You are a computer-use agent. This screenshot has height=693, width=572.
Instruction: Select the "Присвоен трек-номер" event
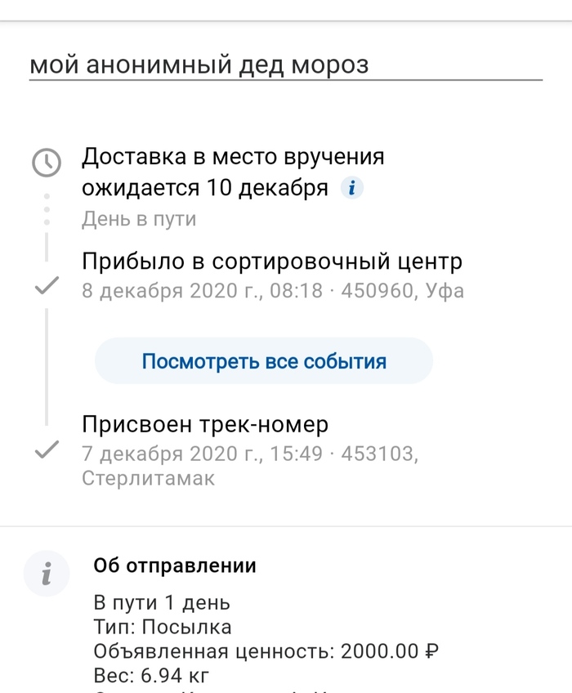pos(205,425)
